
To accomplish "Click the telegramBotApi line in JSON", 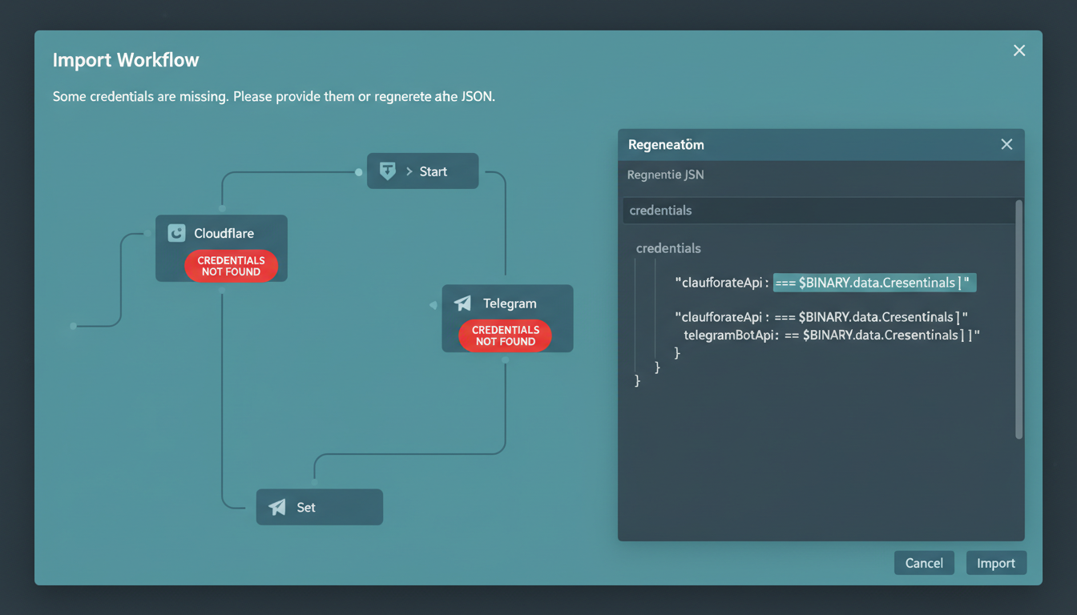I will (832, 335).
